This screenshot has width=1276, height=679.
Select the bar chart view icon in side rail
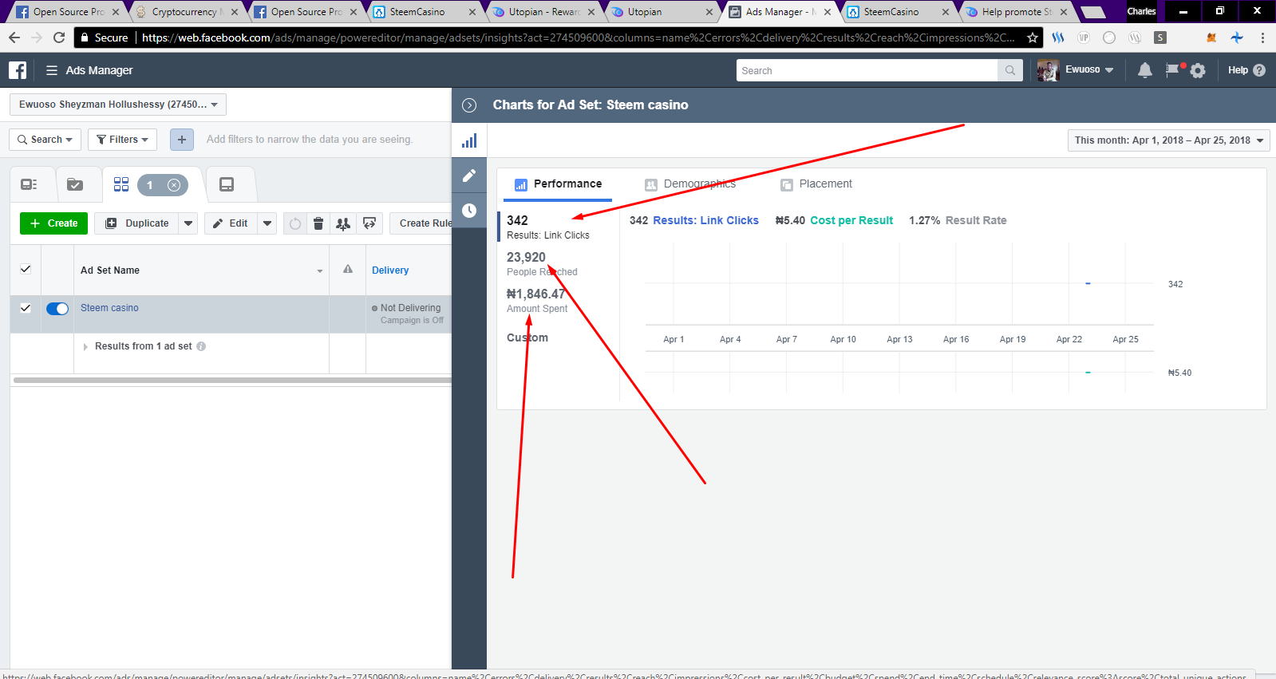469,141
